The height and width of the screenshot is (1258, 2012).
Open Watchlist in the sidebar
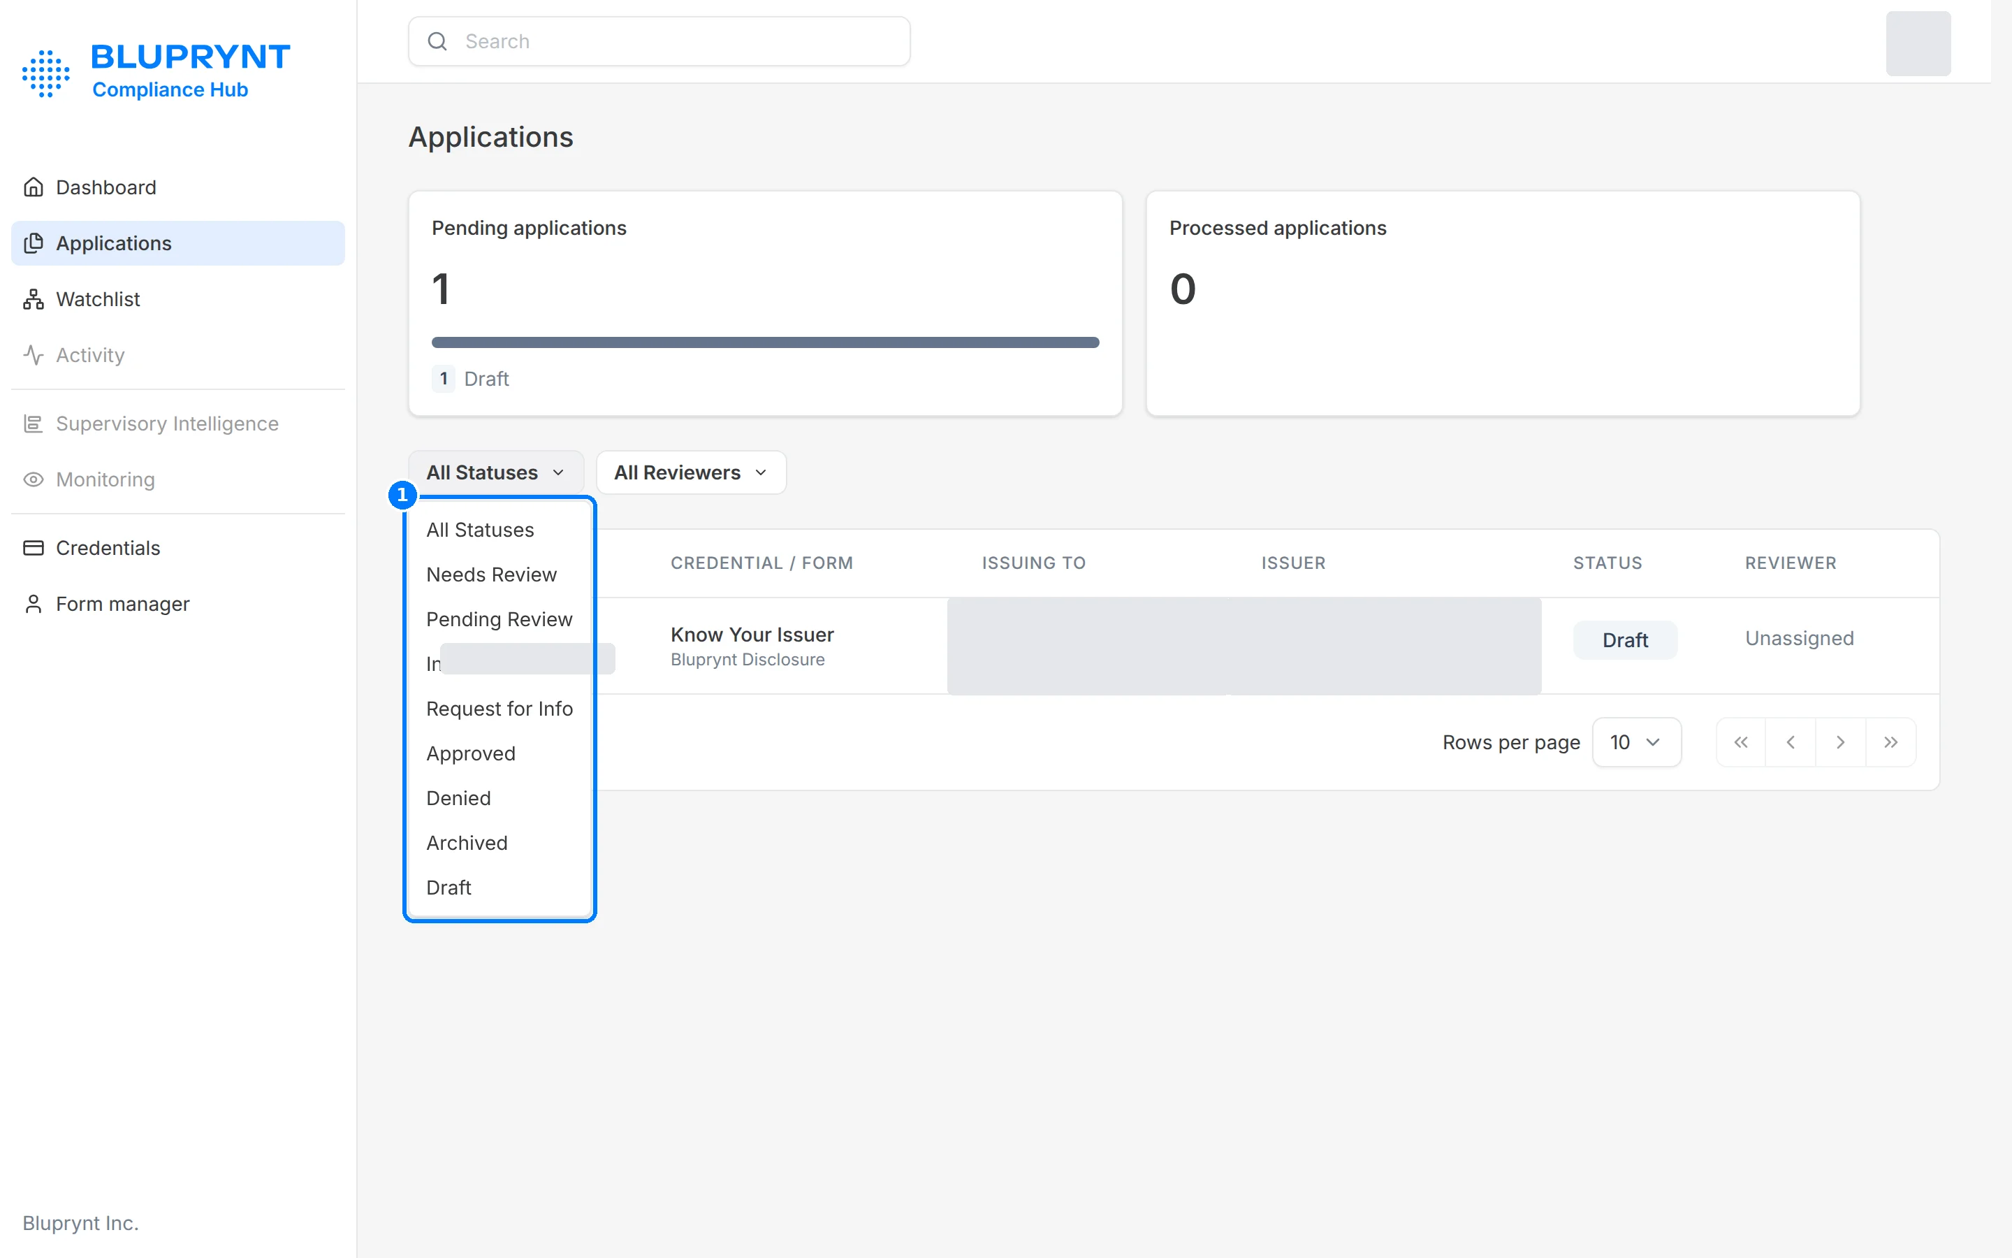click(178, 298)
